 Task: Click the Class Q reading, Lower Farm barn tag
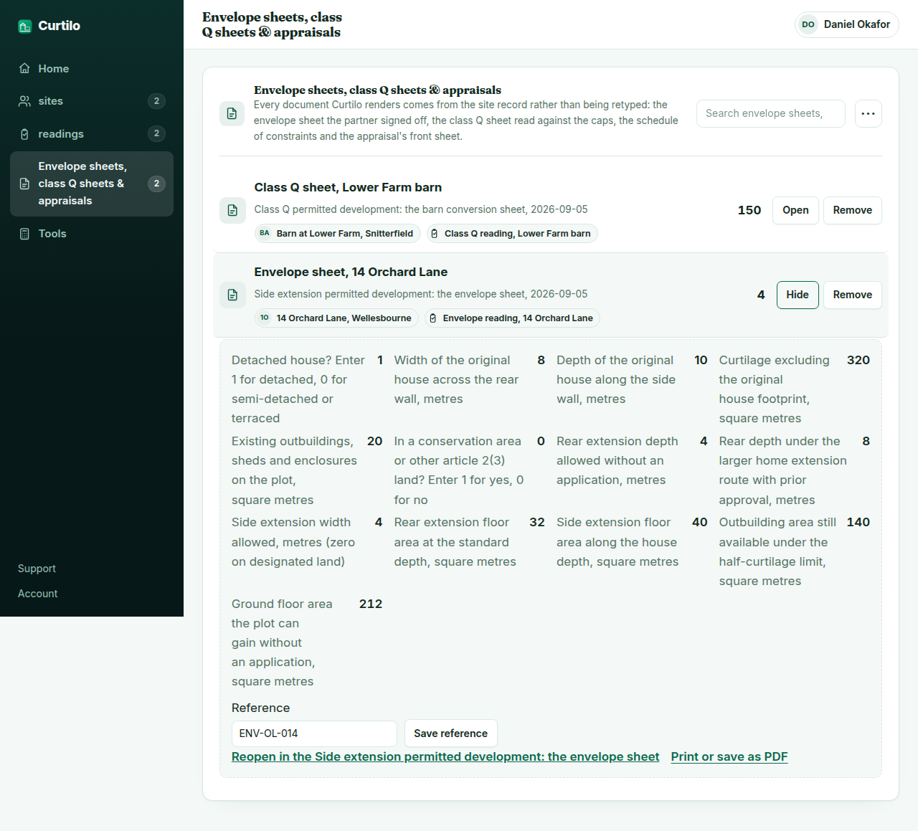point(512,234)
